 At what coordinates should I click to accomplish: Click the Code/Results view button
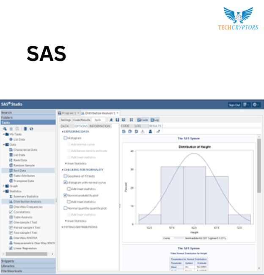coord(82,120)
